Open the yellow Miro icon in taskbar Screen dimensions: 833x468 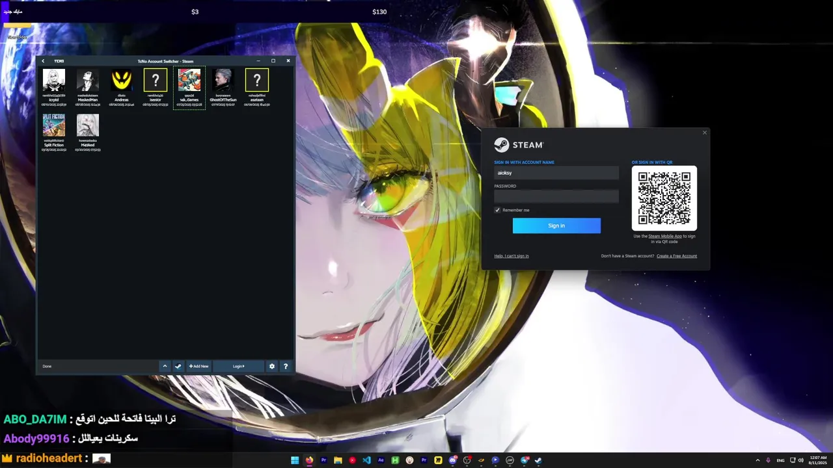click(438, 460)
